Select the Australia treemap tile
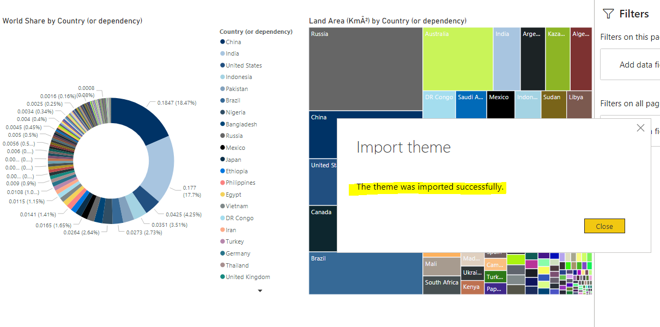The image size is (660, 327). [x=458, y=59]
